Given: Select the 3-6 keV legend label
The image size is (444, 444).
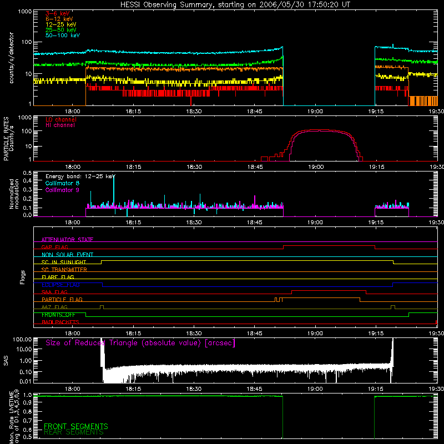Looking at the screenshot, I should point(58,13).
